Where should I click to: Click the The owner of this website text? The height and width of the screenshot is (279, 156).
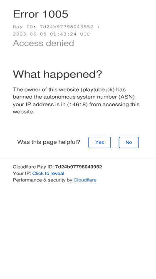pyautogui.click(x=46, y=90)
